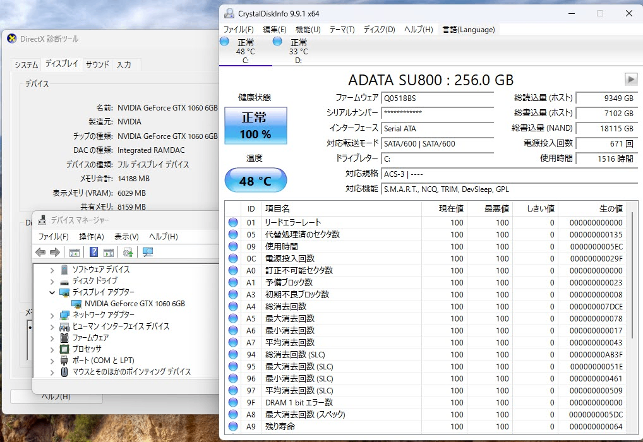Screen dimensions: 643x442
Task: Collapse ディスプレイ アダプター tree node
Action: point(52,292)
